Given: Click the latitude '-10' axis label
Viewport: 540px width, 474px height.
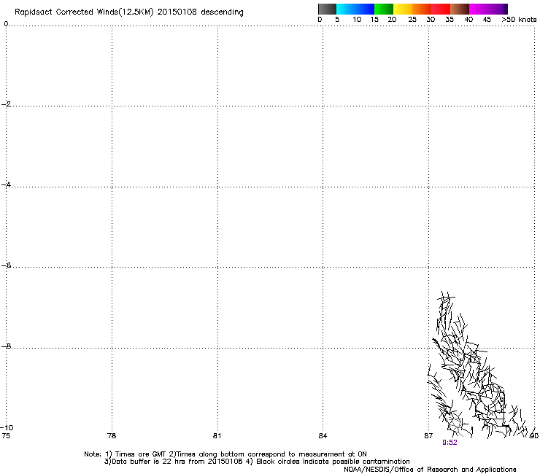Looking at the screenshot, I should [7, 427].
